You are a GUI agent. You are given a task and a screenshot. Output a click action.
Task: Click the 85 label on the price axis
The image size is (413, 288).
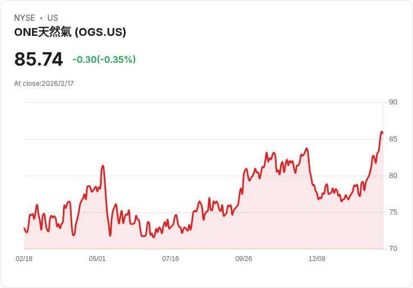click(x=393, y=139)
